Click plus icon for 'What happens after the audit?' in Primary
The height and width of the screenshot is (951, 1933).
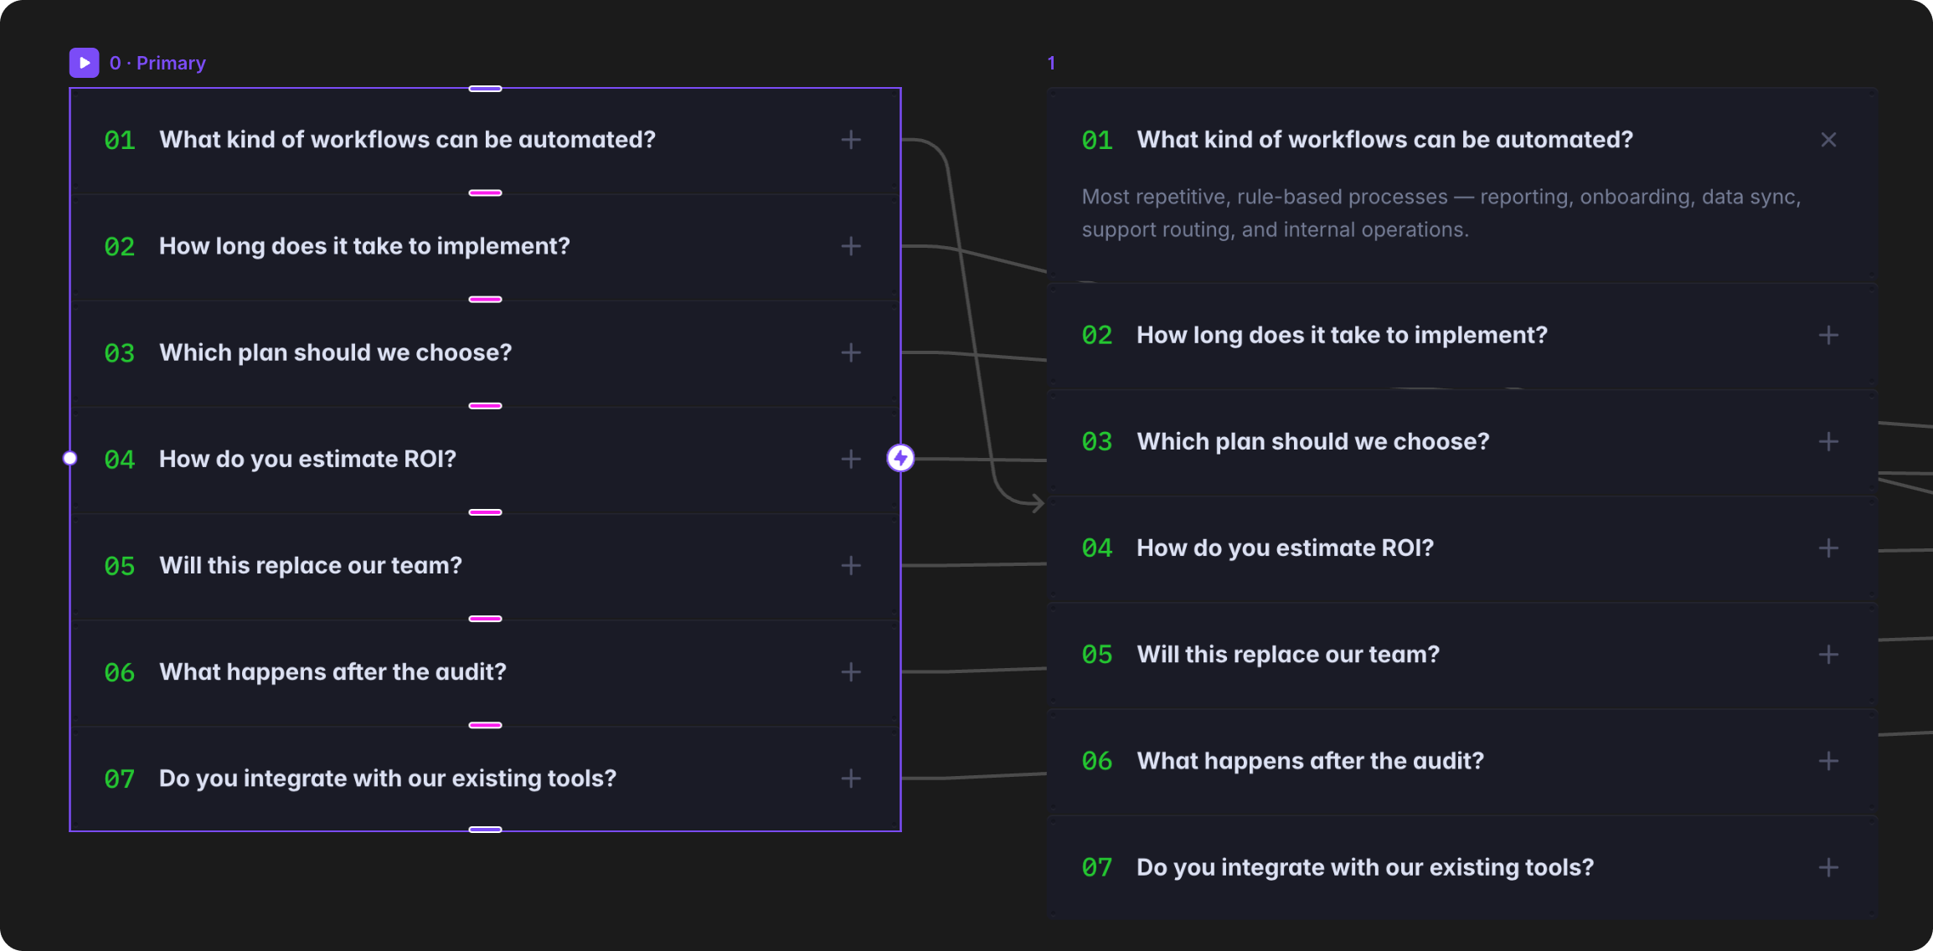coord(851,672)
